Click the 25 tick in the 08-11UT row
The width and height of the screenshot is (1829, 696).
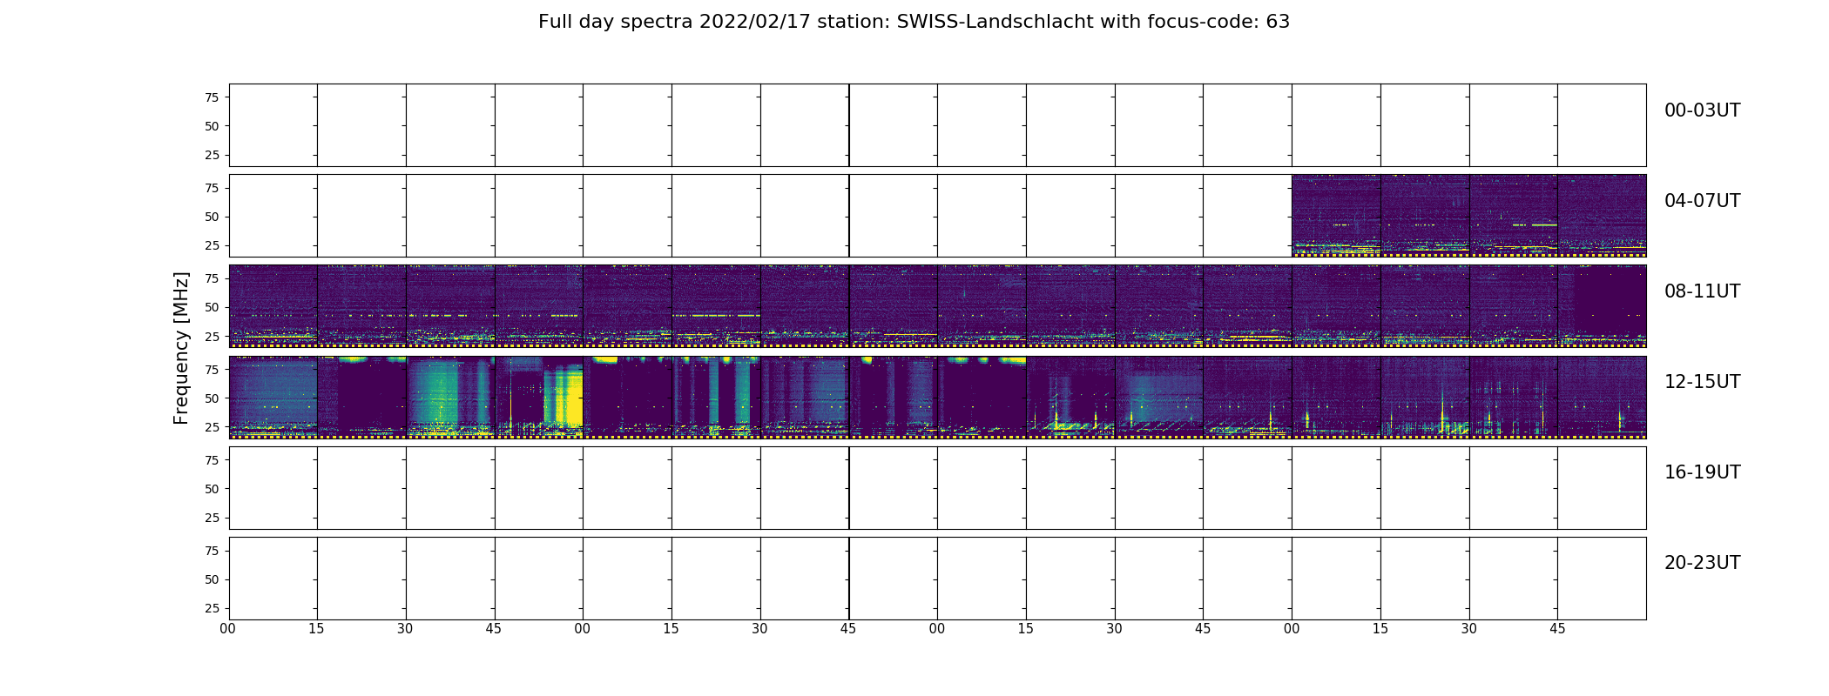[212, 336]
